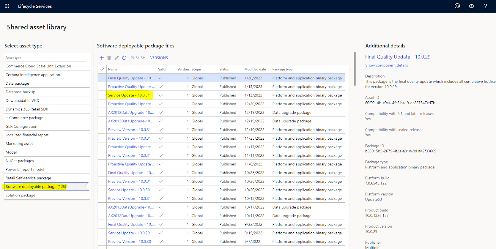The width and height of the screenshot is (496, 249).
Task: Click Valid checkmark in Preview Version 10.0.30 row
Action: coord(161,242)
